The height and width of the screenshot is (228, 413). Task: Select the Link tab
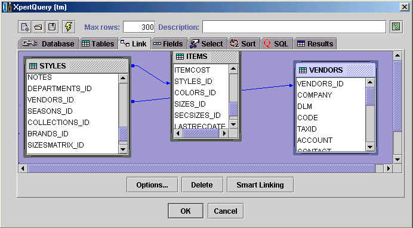click(135, 43)
